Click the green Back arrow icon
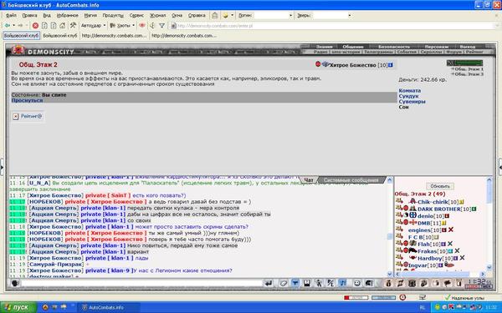Image resolution: width=502 pixels, height=313 pixels. pyautogui.click(x=7, y=26)
